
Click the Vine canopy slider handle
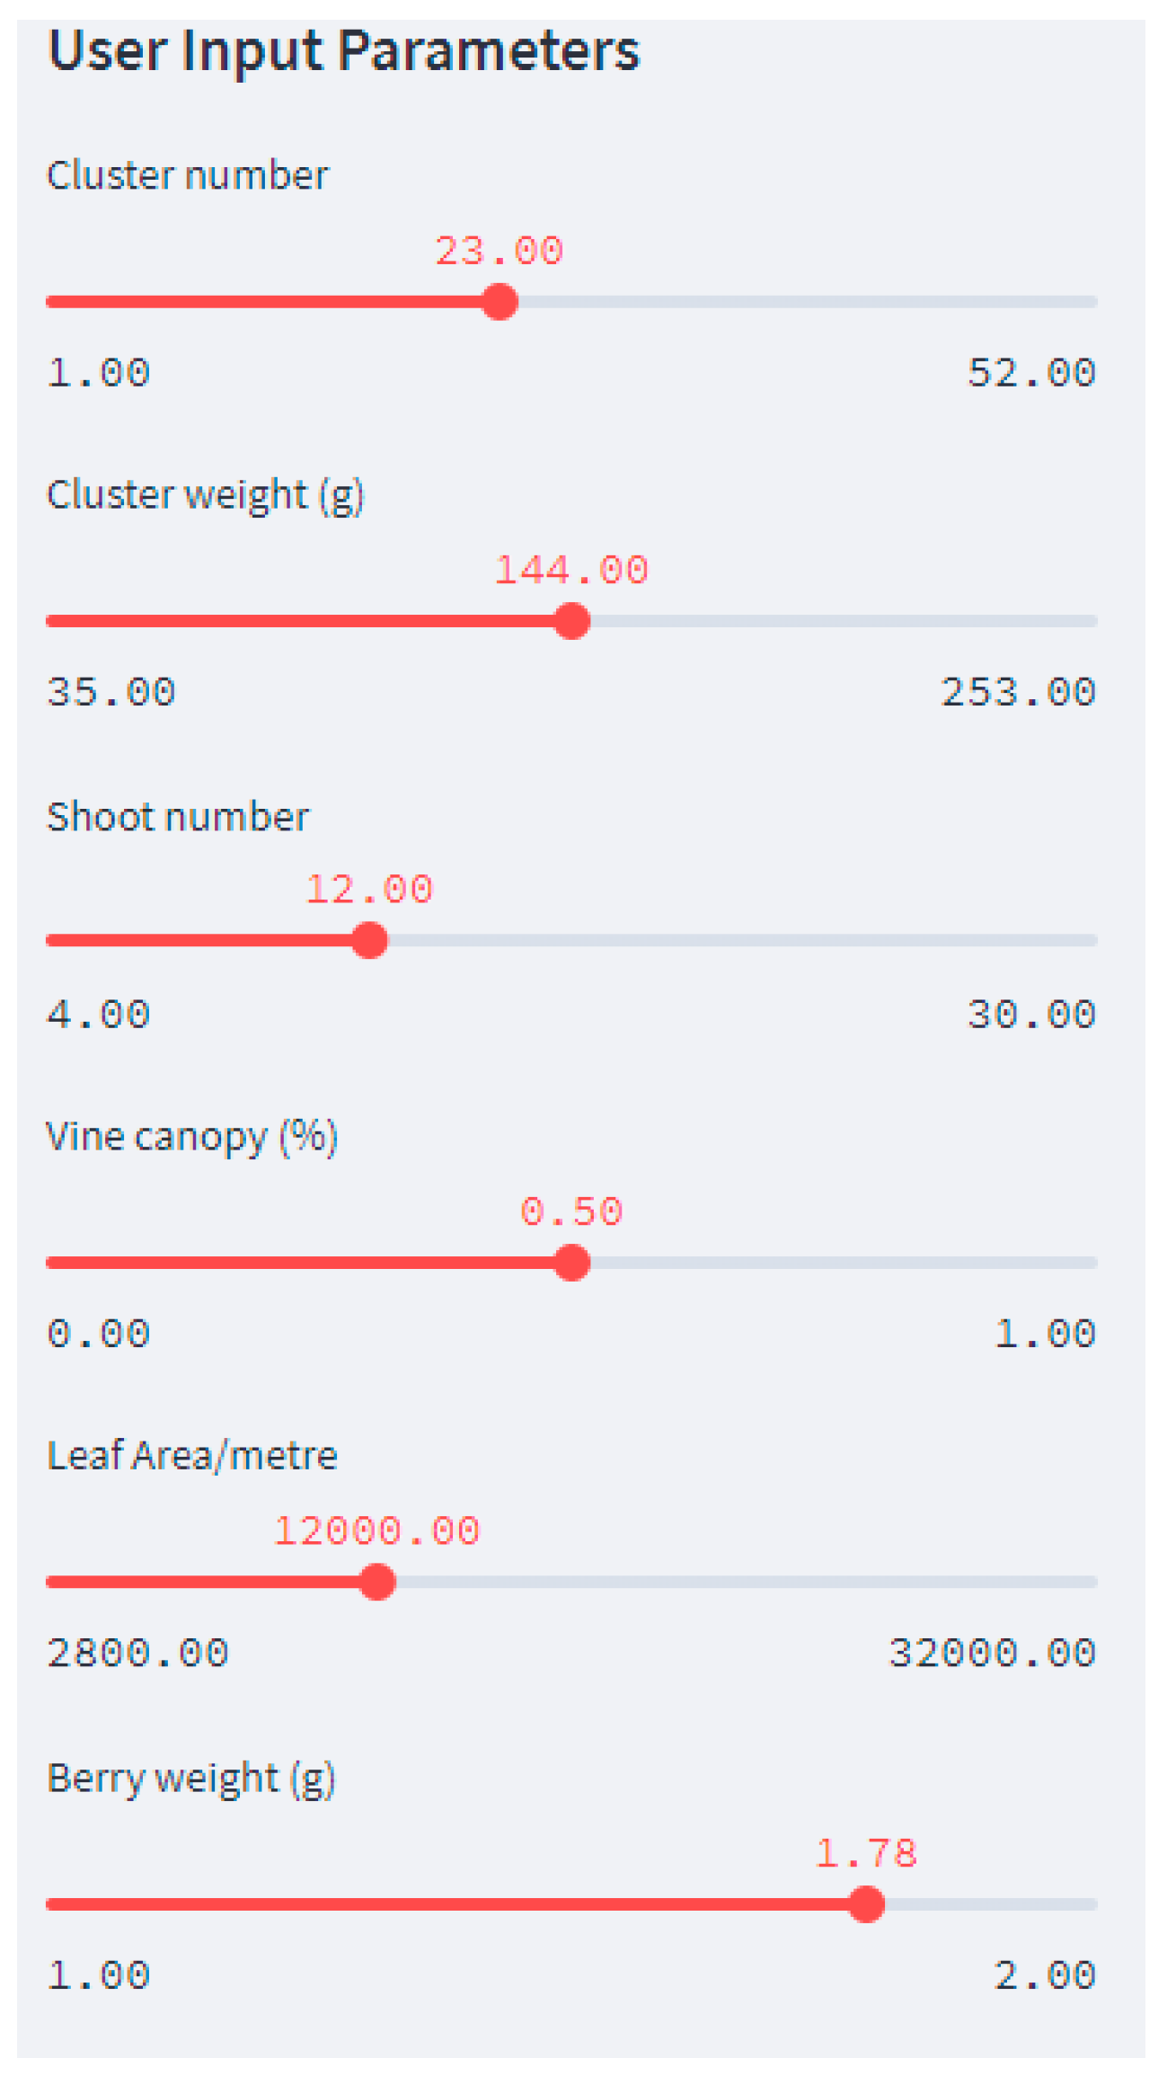tap(571, 1263)
